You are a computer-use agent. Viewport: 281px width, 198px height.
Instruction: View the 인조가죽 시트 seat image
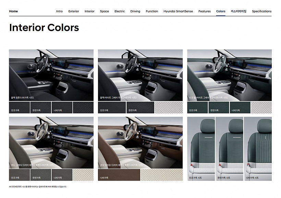click(x=201, y=149)
